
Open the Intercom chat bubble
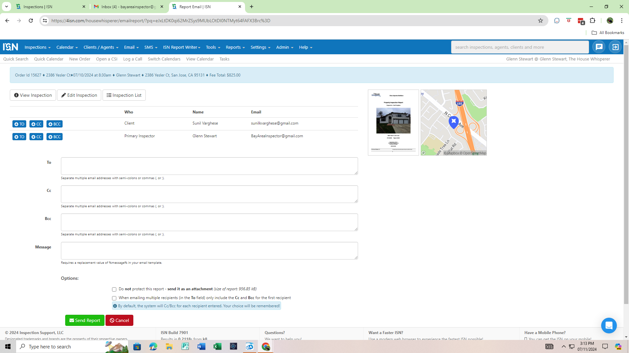click(x=609, y=326)
